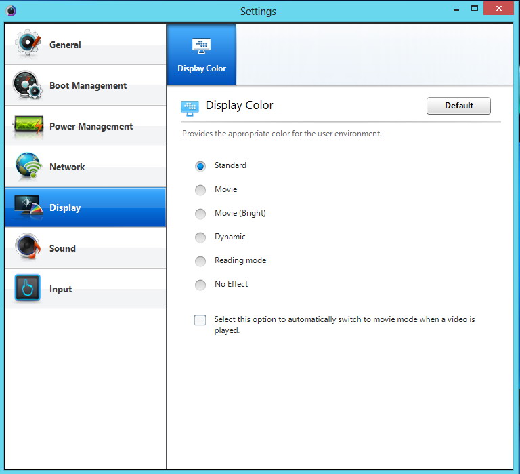Select the No Effect option

(x=200, y=285)
